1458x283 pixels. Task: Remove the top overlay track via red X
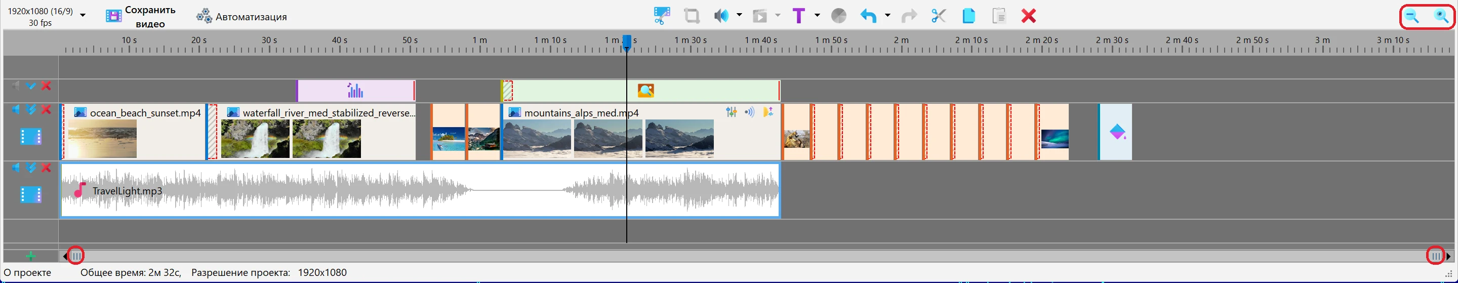pyautogui.click(x=47, y=86)
